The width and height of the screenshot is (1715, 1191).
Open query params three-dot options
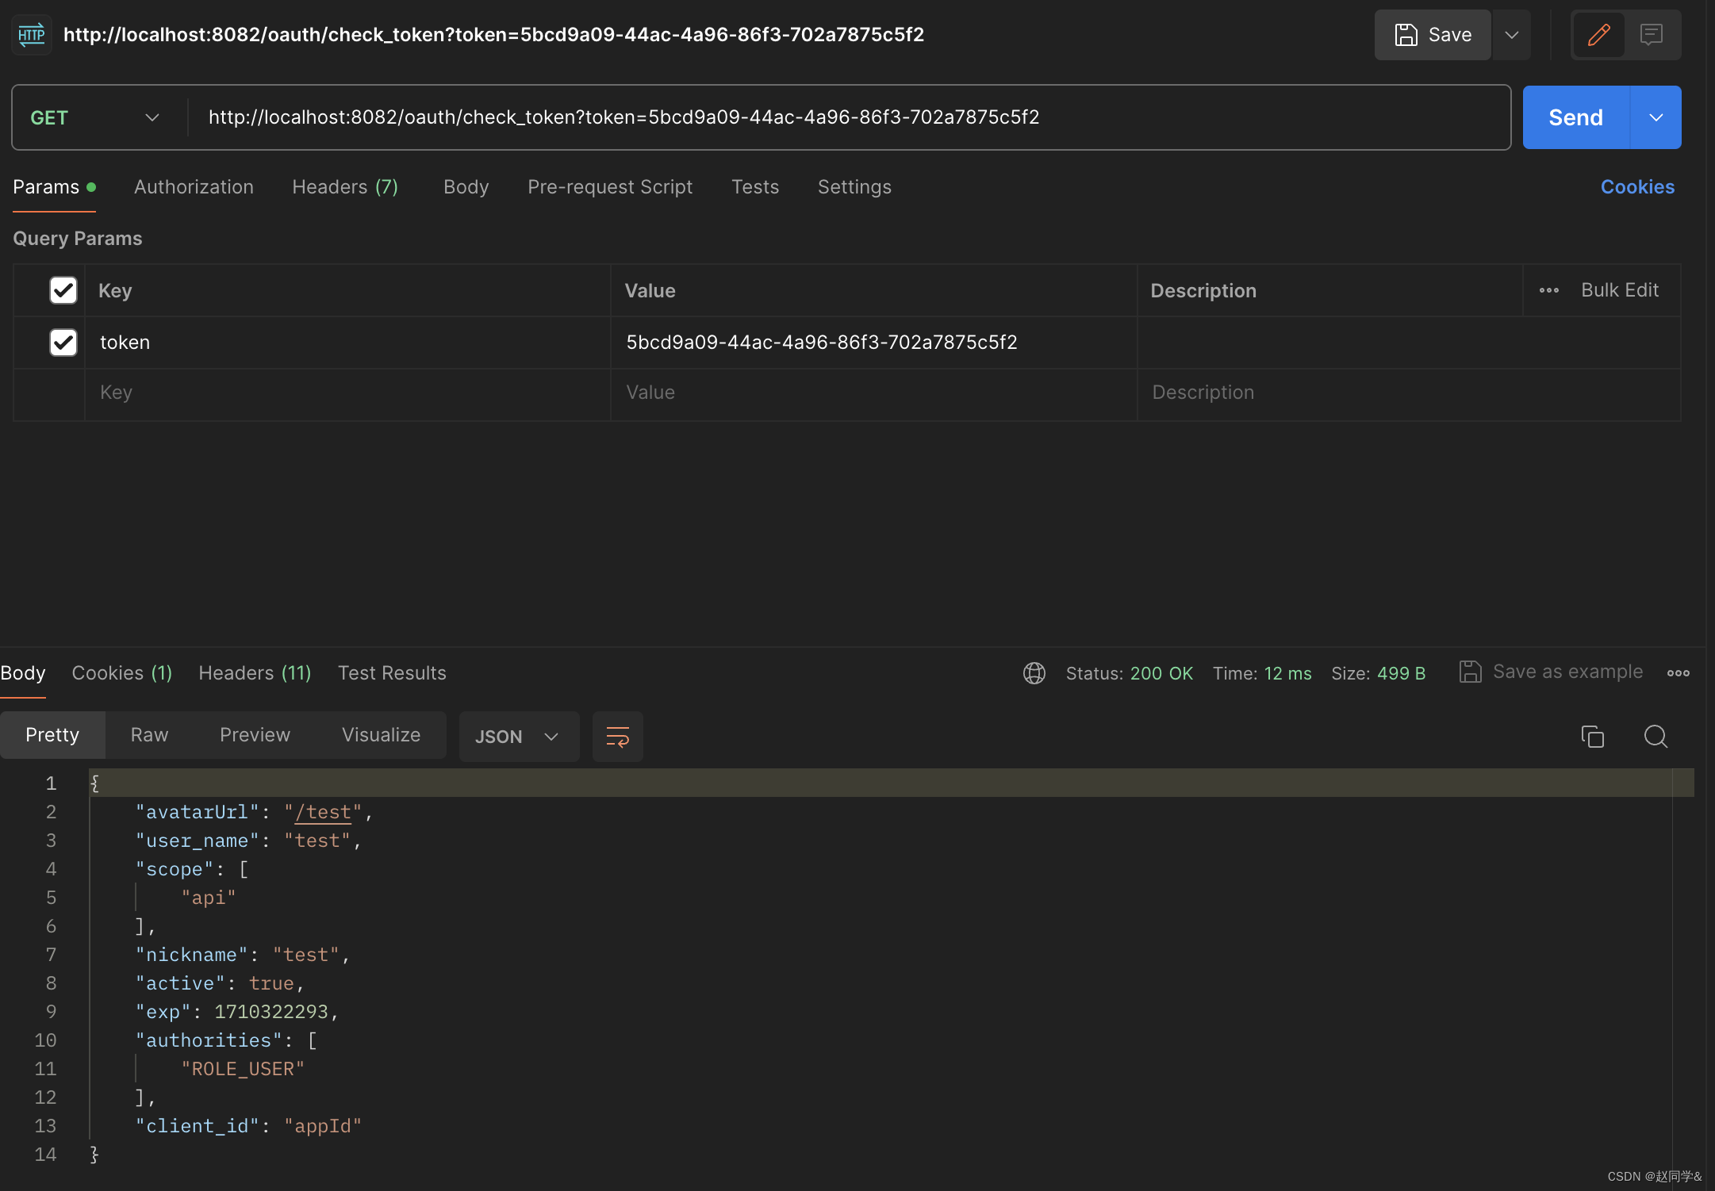tap(1548, 290)
